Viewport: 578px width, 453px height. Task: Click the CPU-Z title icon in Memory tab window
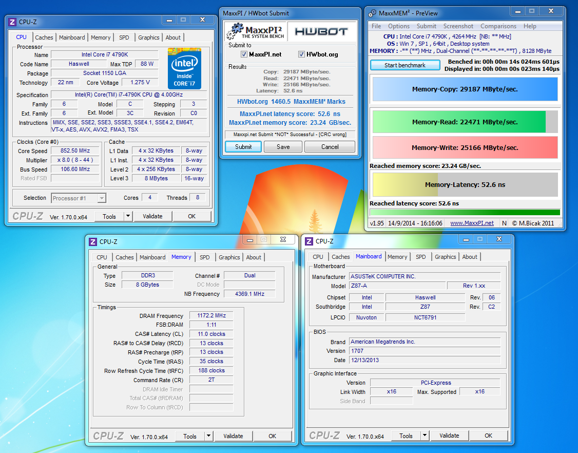93,241
